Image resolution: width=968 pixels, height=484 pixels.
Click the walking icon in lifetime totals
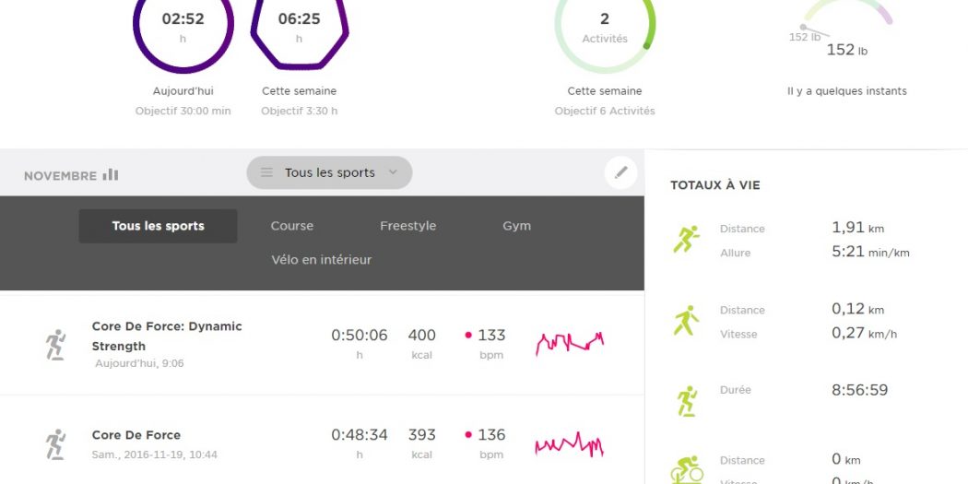tap(685, 321)
